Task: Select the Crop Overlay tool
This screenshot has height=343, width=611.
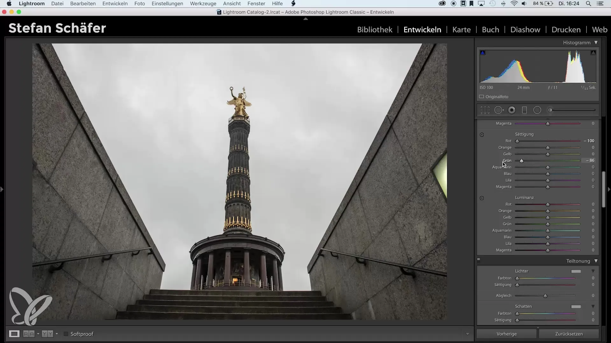Action: (485, 110)
